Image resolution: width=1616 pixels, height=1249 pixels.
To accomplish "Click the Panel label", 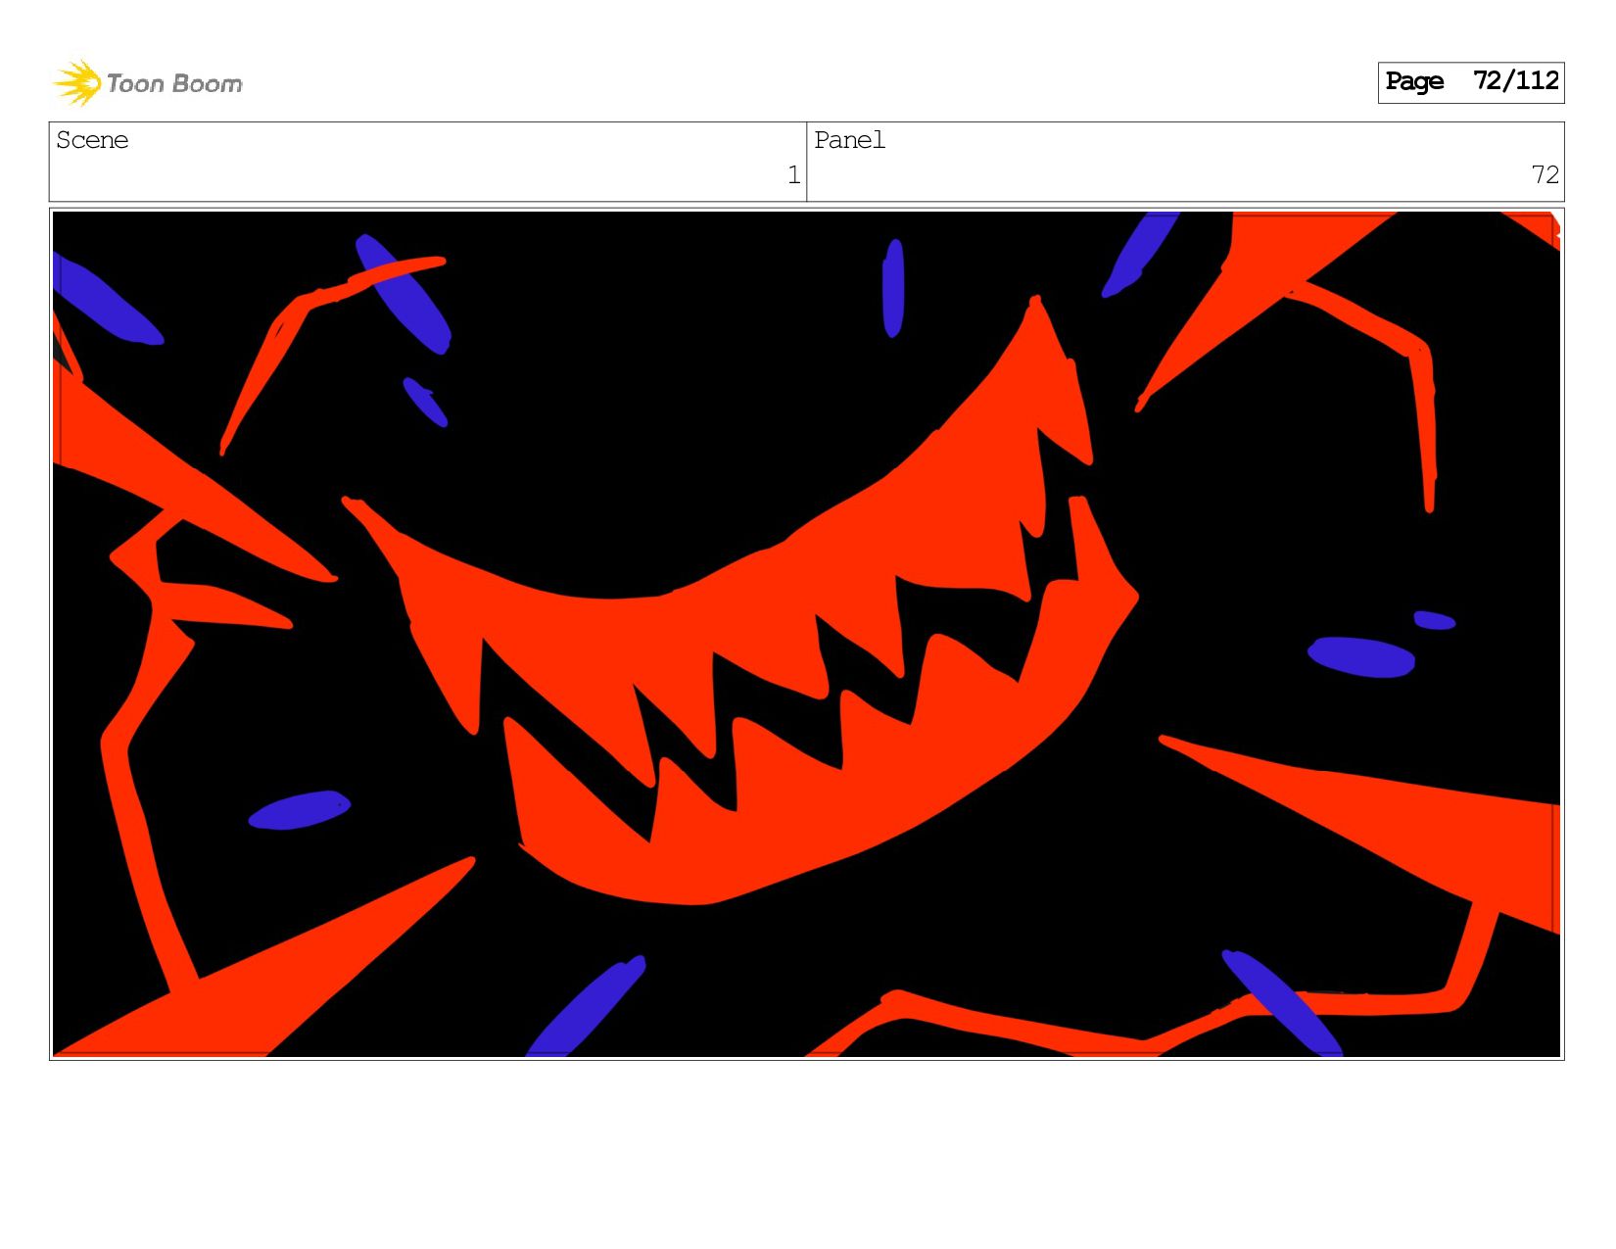I will point(849,140).
